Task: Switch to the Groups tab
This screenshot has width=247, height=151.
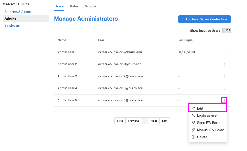Action: pyautogui.click(x=91, y=6)
